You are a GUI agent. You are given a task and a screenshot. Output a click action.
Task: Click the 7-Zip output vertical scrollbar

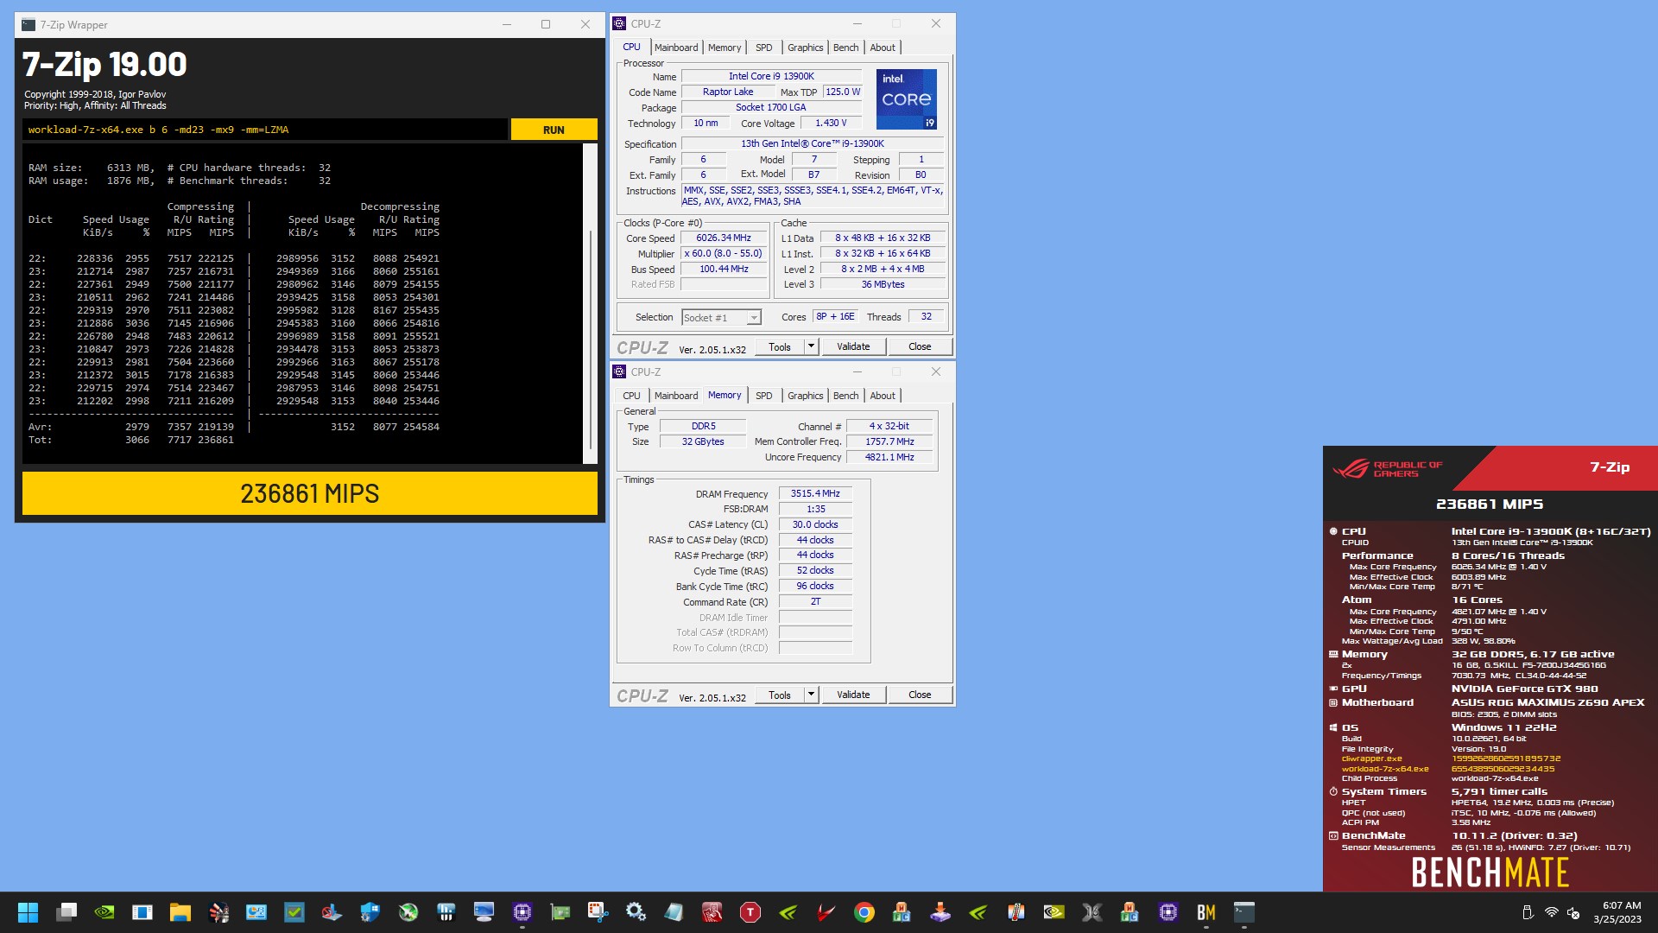click(591, 303)
